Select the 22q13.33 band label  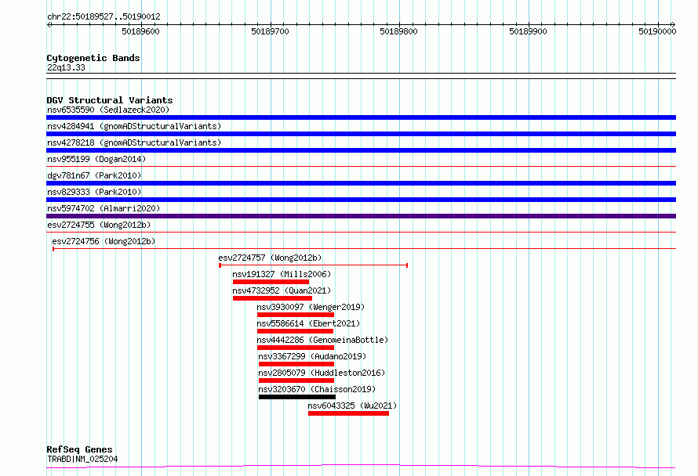coord(66,67)
